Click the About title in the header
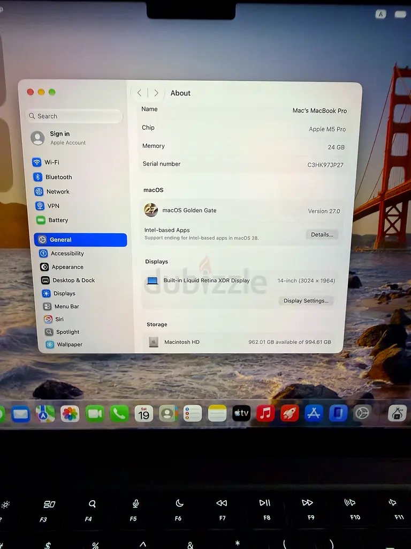411x549 pixels. pyautogui.click(x=180, y=93)
